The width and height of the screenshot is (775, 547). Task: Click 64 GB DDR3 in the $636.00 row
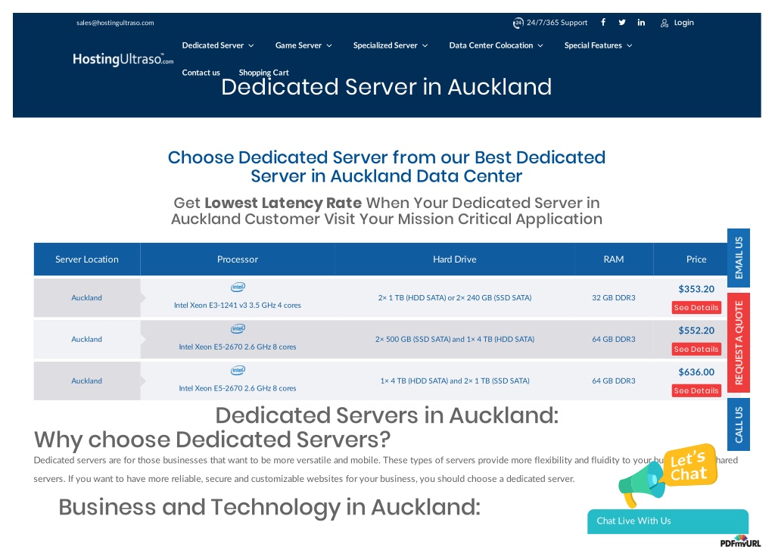click(x=614, y=381)
